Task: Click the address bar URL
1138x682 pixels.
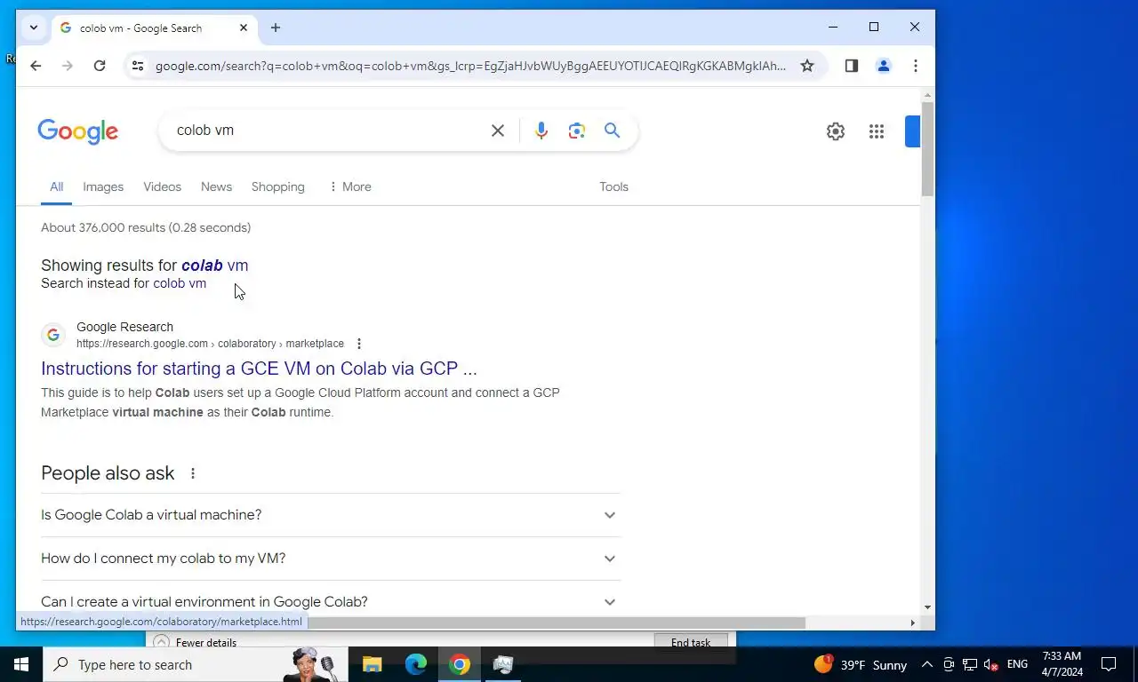Action: pyautogui.click(x=470, y=66)
